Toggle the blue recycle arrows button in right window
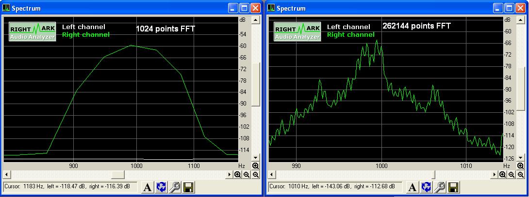Viewport: 529px width, 197px height. pos(426,187)
